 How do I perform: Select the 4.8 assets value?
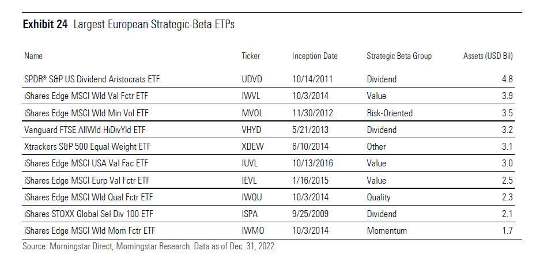507,79
